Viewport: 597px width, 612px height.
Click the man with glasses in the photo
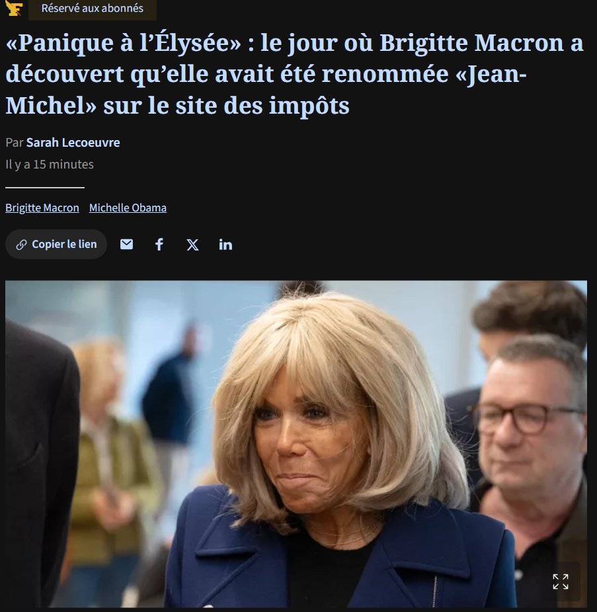click(x=531, y=449)
